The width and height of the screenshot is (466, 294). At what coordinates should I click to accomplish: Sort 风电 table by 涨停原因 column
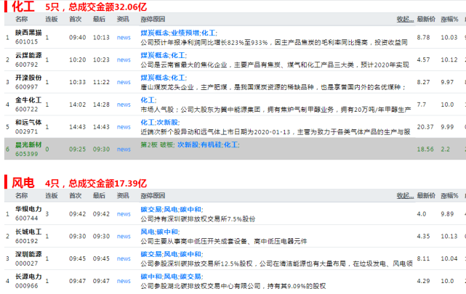[153, 196]
